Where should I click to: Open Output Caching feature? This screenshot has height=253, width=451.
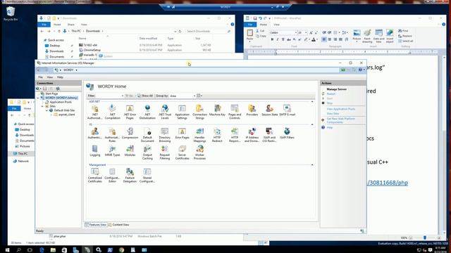point(147,153)
